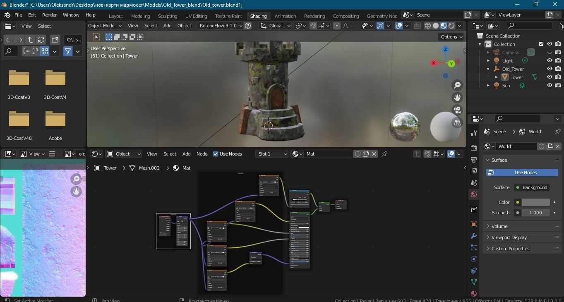
Task: Switch to the Modeling workspace tab
Action: 140,16
